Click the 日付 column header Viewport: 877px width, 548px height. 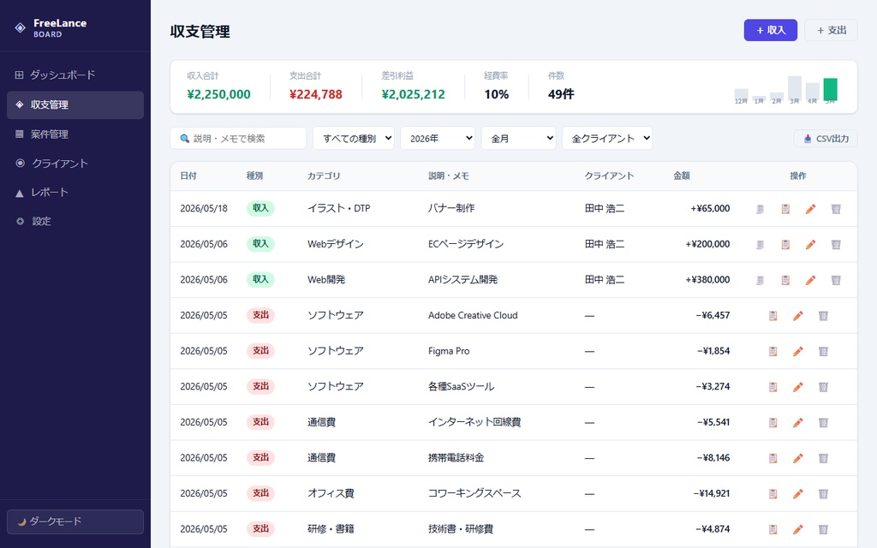pos(188,176)
